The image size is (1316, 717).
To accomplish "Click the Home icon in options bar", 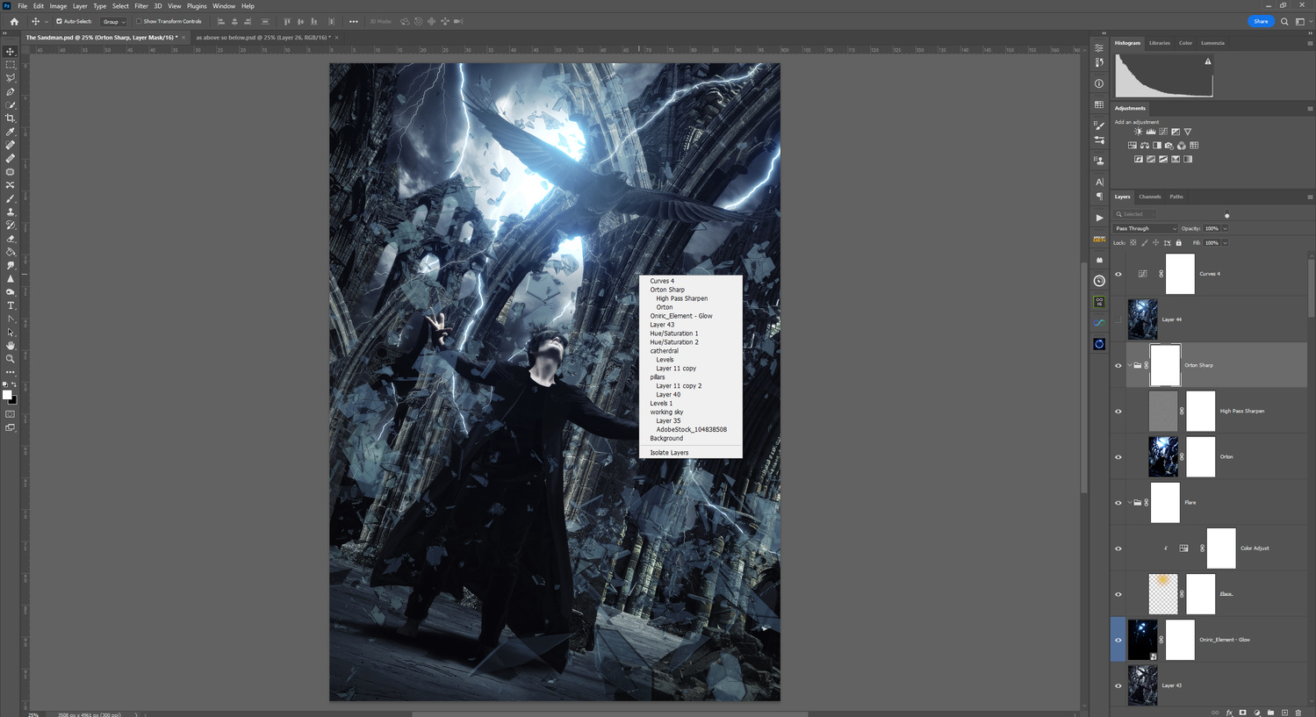I will (x=14, y=21).
